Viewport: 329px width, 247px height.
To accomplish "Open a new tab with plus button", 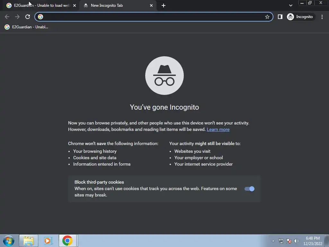I will (x=164, y=6).
